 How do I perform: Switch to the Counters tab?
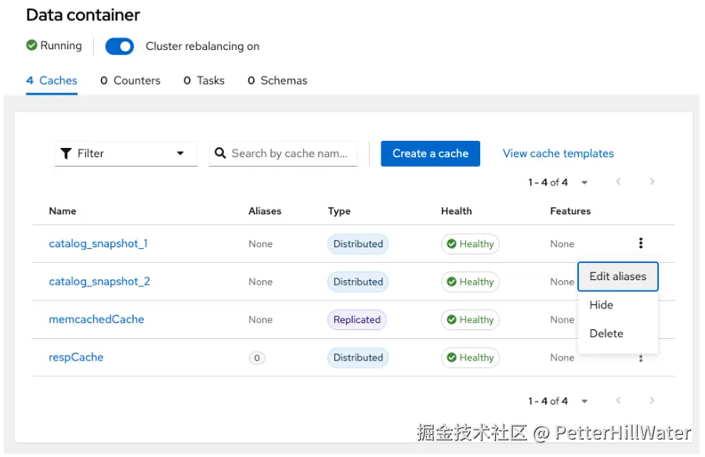[130, 81]
